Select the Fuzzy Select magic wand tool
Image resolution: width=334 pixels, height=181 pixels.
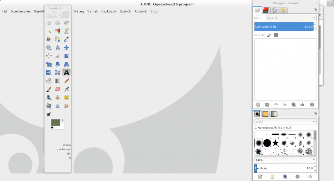pyautogui.click(x=49, y=31)
